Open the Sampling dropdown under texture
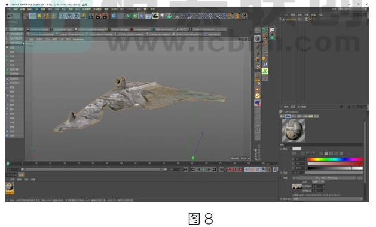Screen dimensions: 376x227 pos(318,182)
